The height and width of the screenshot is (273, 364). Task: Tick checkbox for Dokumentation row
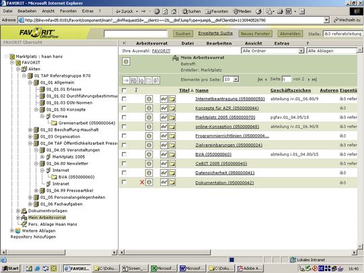click(x=124, y=182)
